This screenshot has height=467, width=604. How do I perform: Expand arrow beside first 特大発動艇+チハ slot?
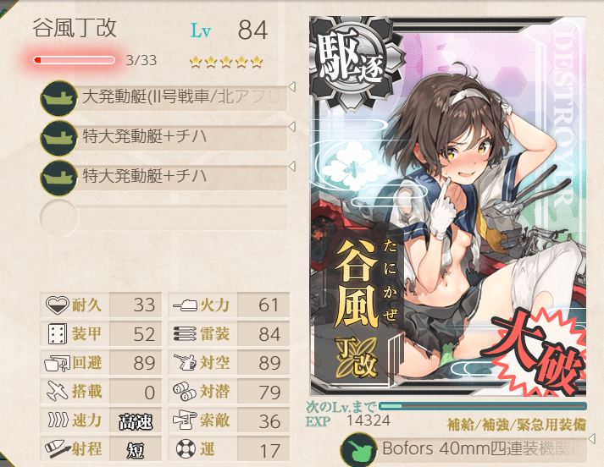coord(292,127)
